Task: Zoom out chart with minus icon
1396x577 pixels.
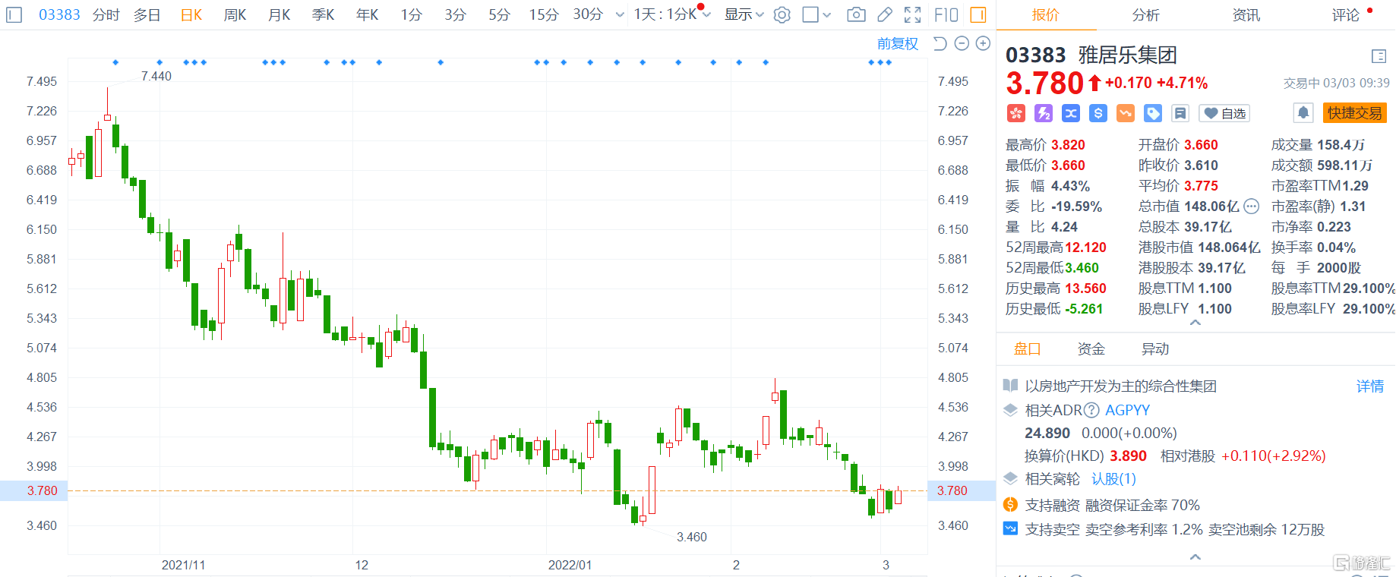Action: pyautogui.click(x=962, y=44)
